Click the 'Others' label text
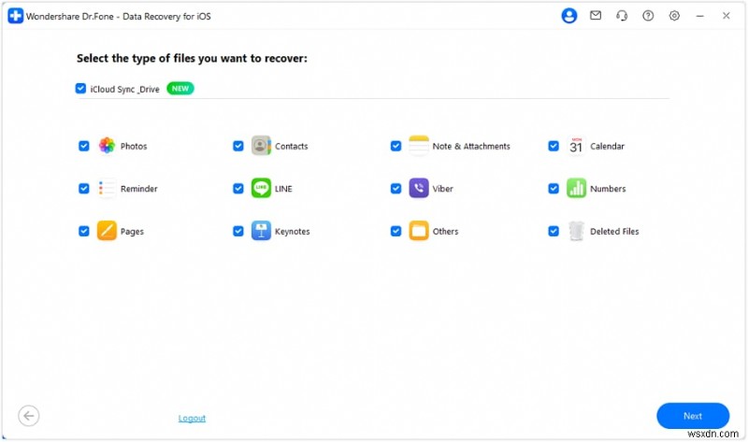 coord(446,231)
